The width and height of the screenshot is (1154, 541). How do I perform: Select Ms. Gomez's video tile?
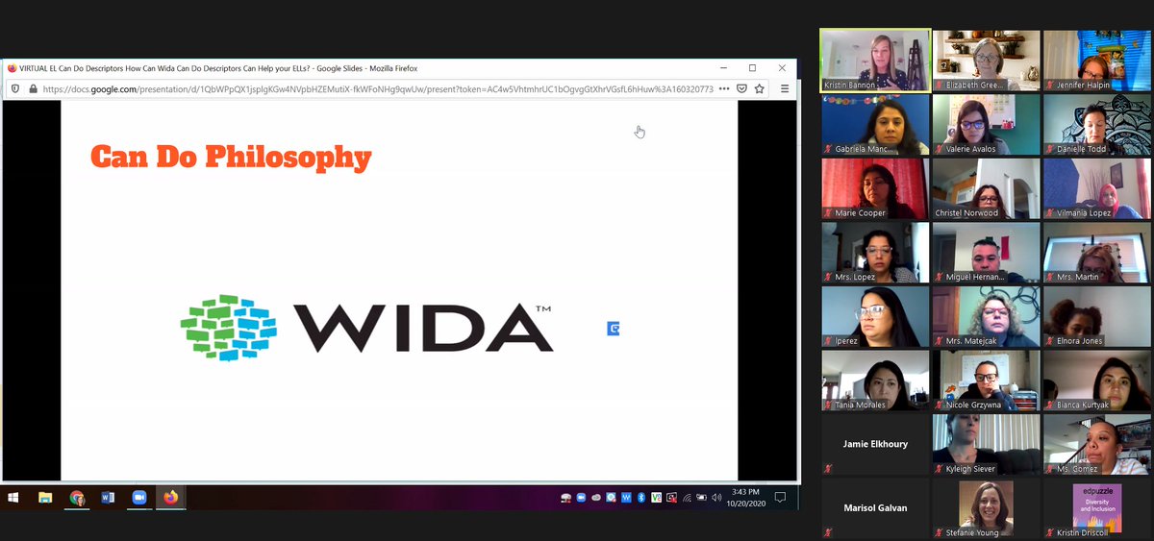(1096, 445)
